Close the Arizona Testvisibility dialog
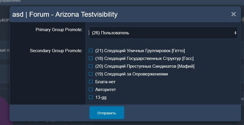Screen dimensions: 244x125 pyautogui.click(x=234, y=14)
